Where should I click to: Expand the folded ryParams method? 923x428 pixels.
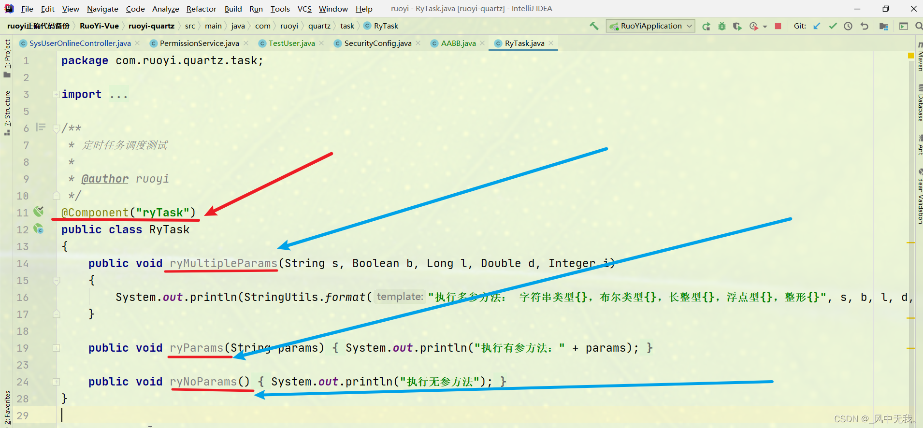click(x=57, y=348)
